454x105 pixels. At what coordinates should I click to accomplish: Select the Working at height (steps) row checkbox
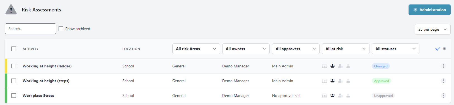point(14,81)
